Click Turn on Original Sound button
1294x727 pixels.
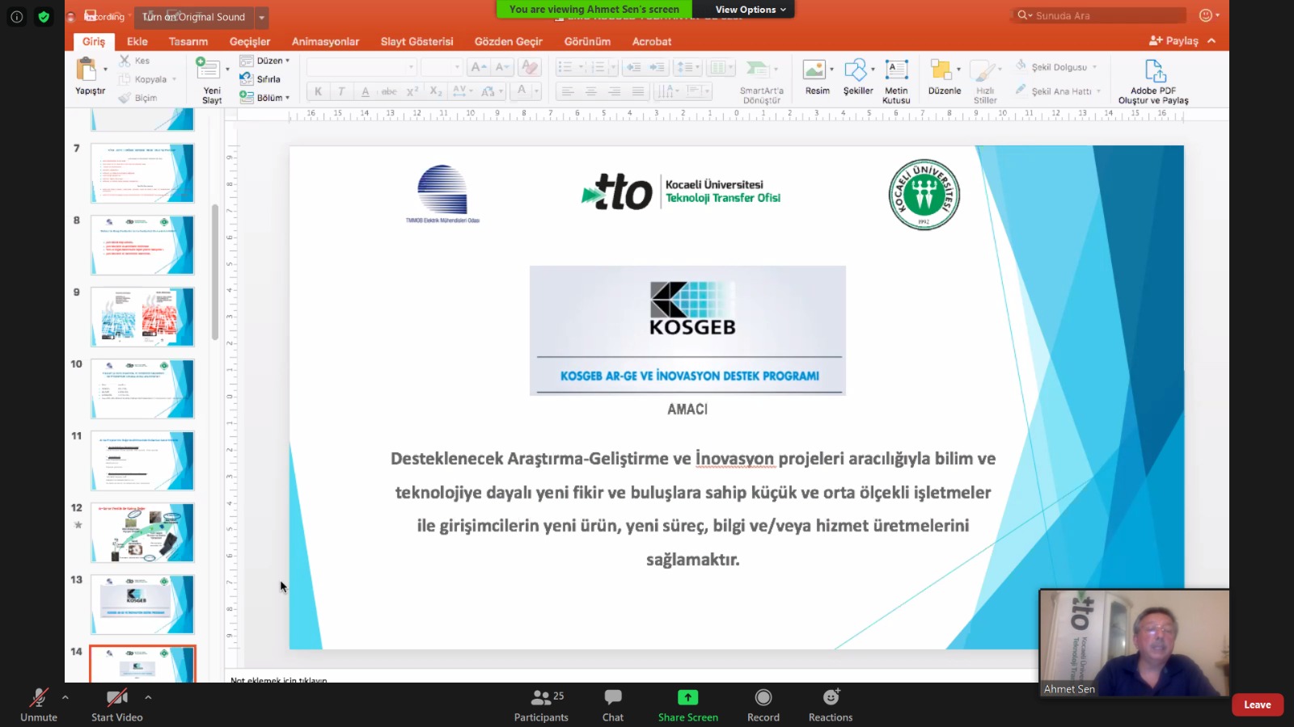194,17
